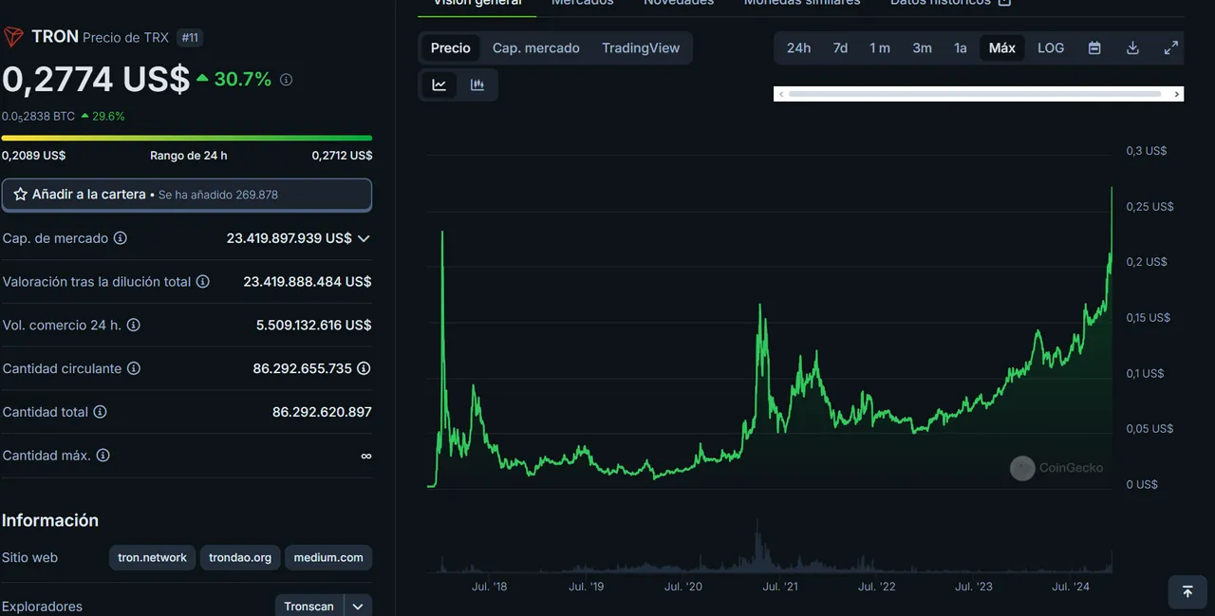
Task: Open Novedades tab
Action: 679,3
